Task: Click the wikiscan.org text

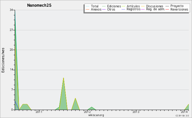Action: coord(96,115)
